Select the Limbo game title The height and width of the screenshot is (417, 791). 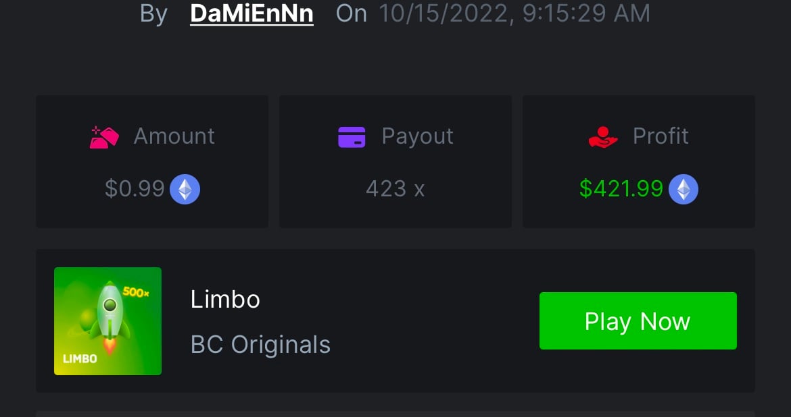225,300
